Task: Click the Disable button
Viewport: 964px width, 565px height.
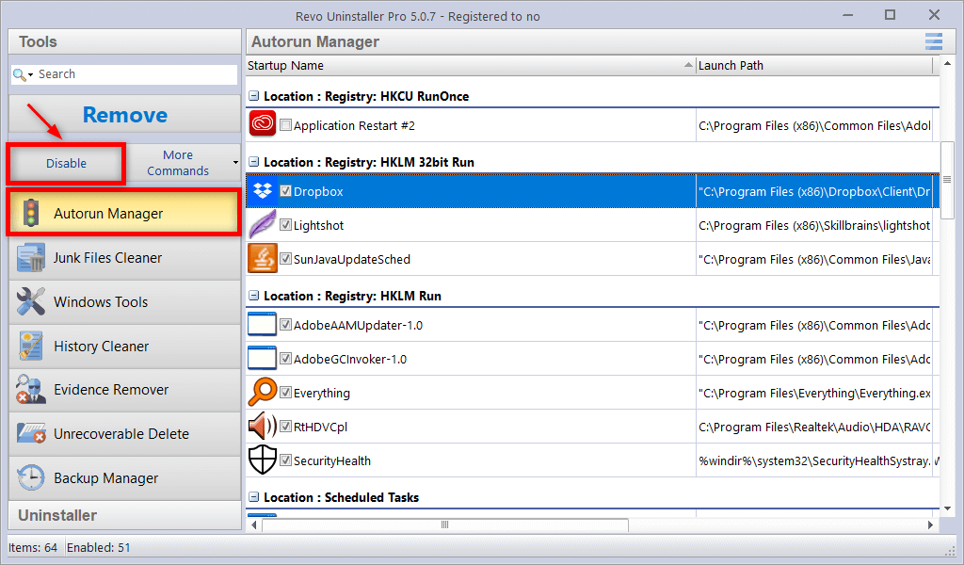Action: tap(66, 164)
